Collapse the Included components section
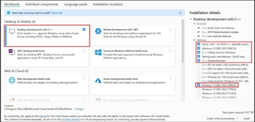255x122 pixels. pos(194,24)
